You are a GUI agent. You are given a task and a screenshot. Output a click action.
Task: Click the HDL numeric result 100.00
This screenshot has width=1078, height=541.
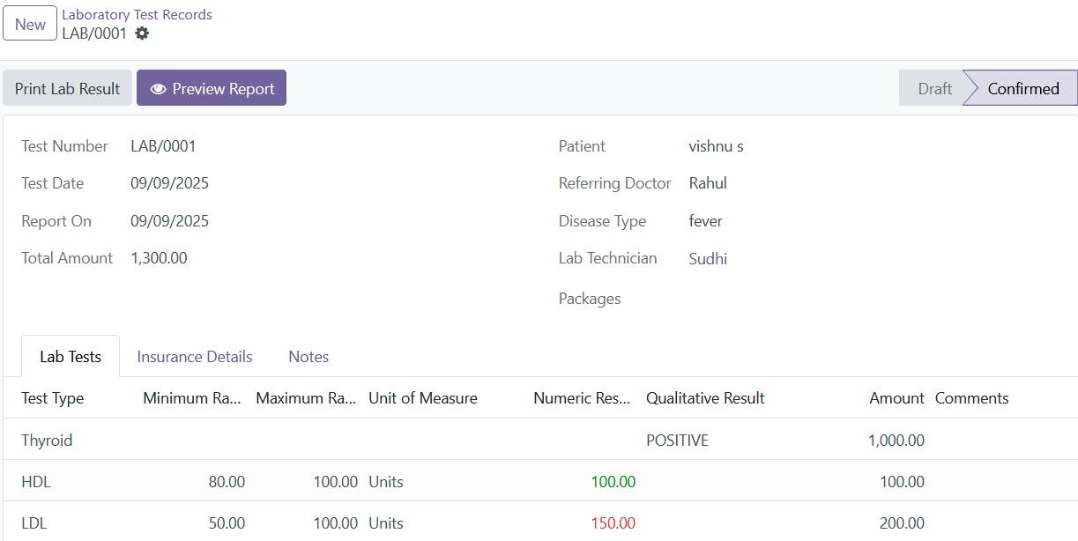[x=612, y=481]
